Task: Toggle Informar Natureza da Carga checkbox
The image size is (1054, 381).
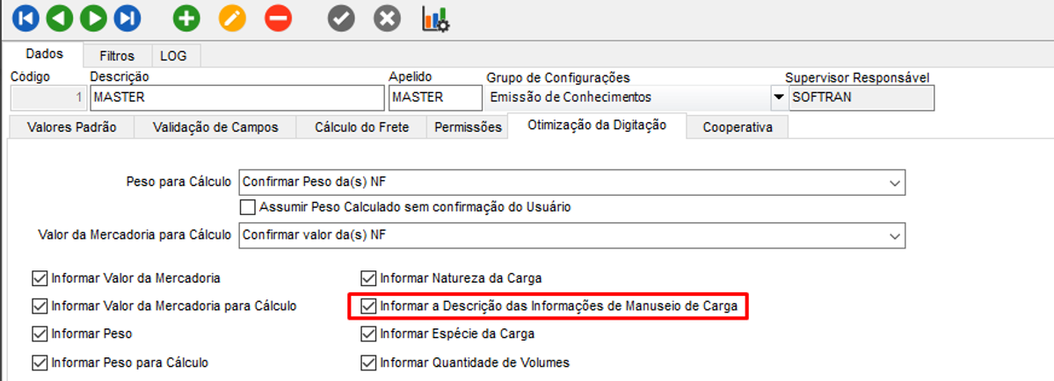Action: point(367,278)
